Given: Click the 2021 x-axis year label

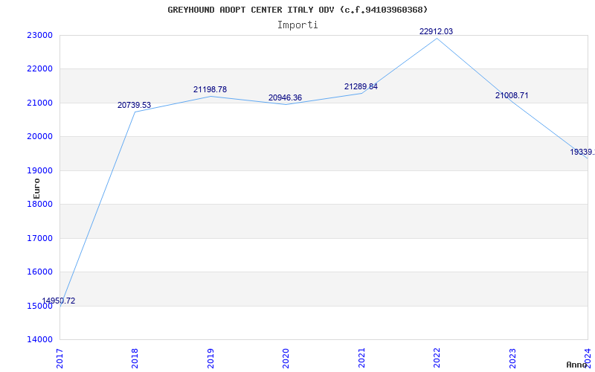Looking at the screenshot, I should 361,358.
